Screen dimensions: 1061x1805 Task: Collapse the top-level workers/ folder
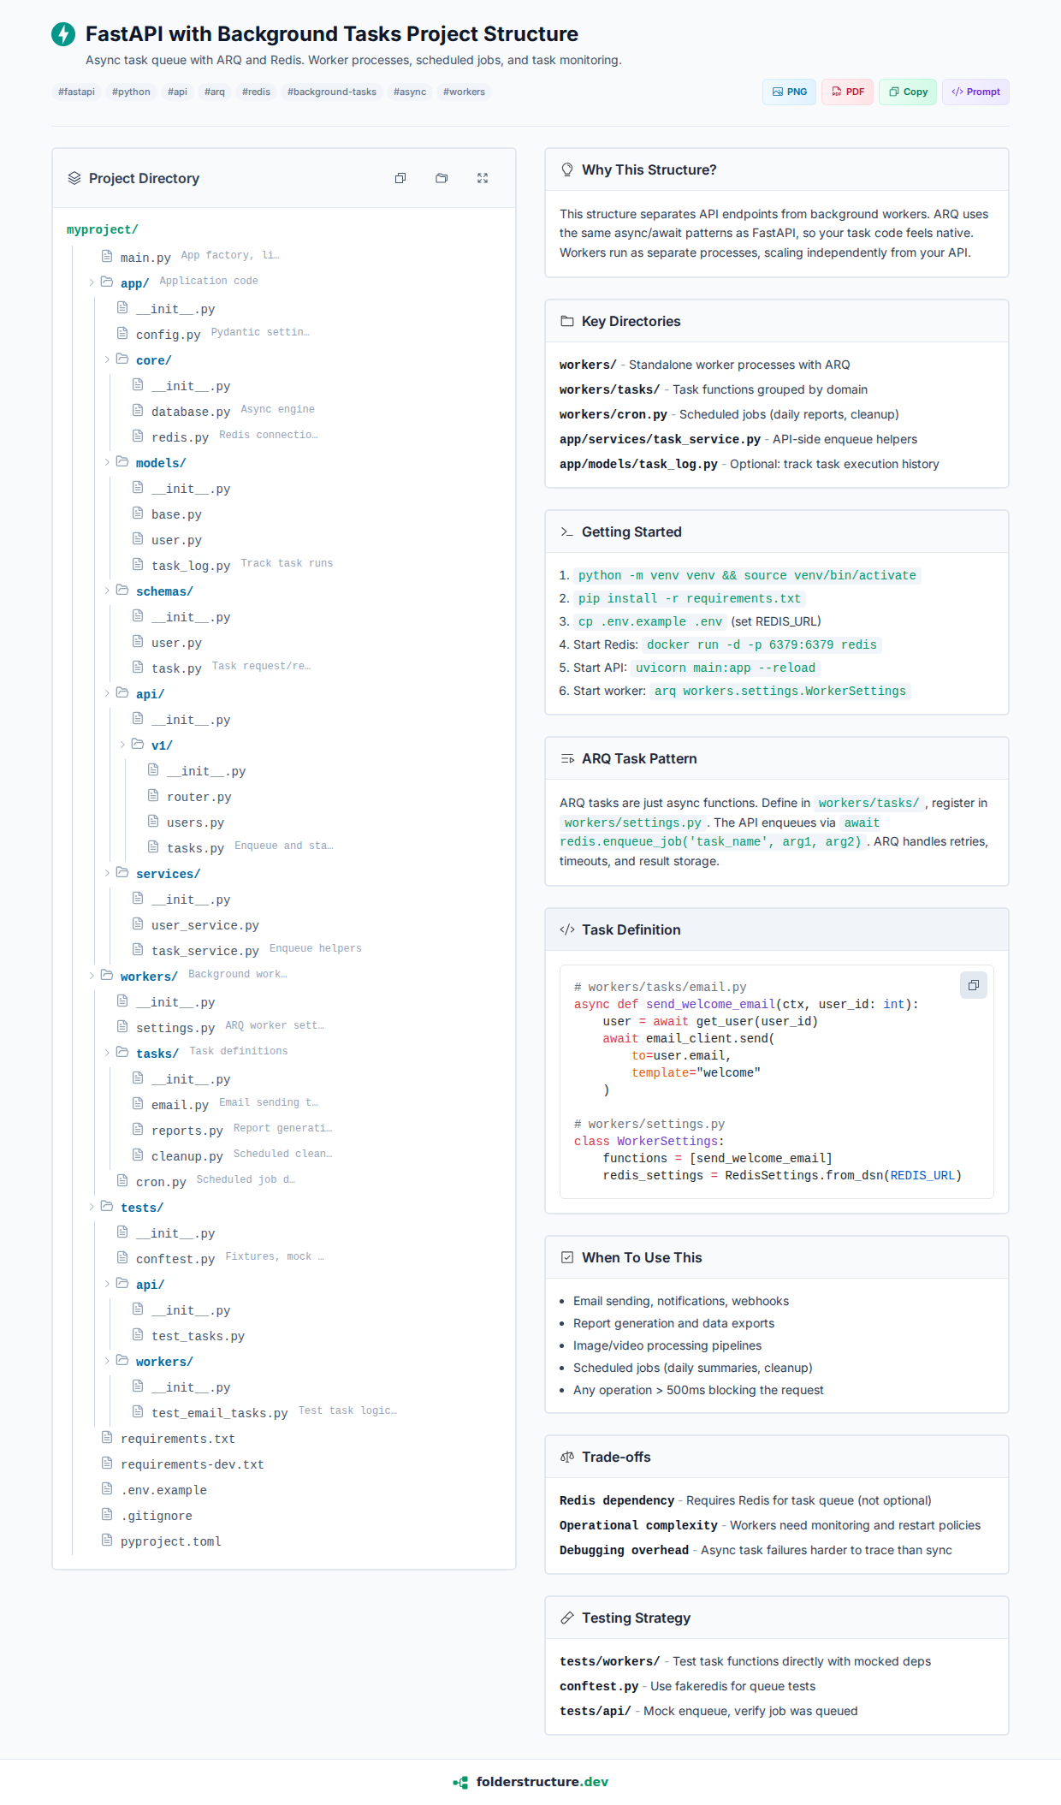point(92,976)
